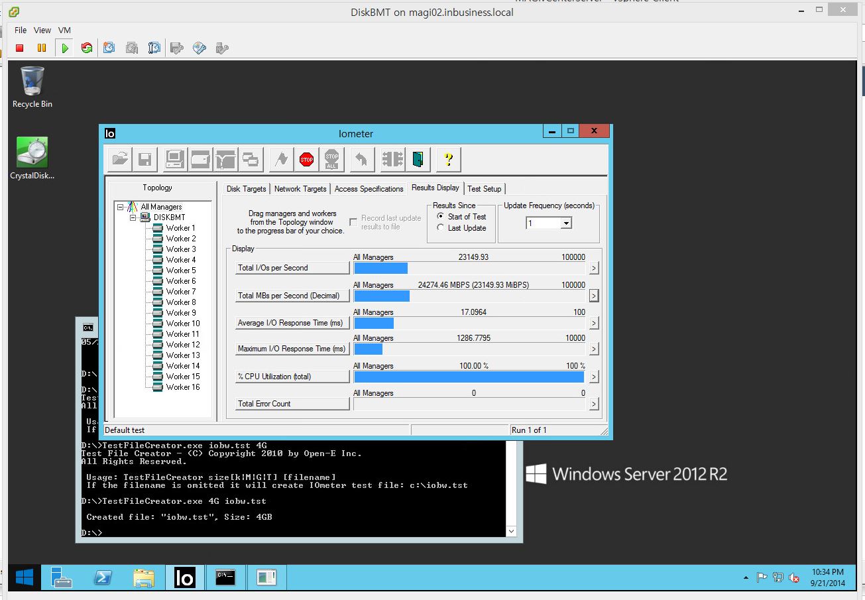Click the Server Manager taskbar icon
The image size is (865, 600).
62,578
